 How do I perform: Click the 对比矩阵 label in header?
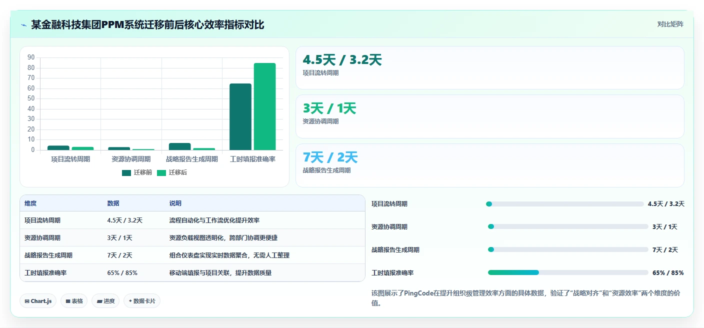(x=670, y=24)
